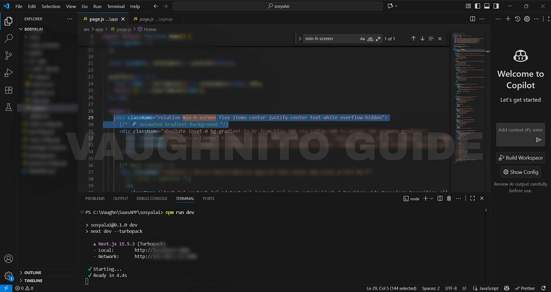Open the Accounts menu icon
The height and width of the screenshot is (292, 551).
(8, 258)
